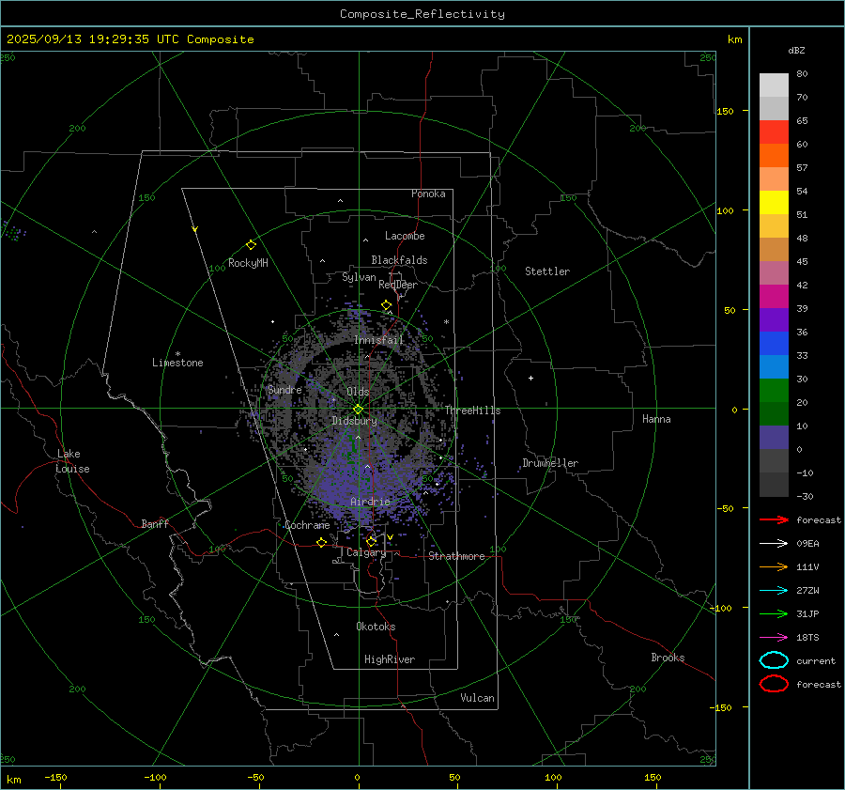
Task: Select the indigo 10-0 dBZ swatch
Action: pyautogui.click(x=774, y=438)
